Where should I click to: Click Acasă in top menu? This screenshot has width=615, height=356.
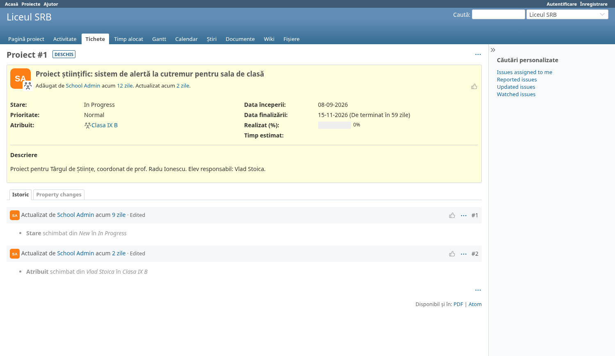pyautogui.click(x=11, y=4)
